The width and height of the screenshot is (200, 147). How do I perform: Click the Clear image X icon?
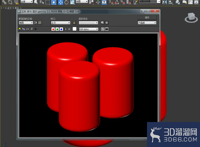(36, 29)
